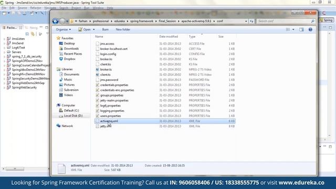Open Pictures library

pyautogui.click(x=69, y=85)
